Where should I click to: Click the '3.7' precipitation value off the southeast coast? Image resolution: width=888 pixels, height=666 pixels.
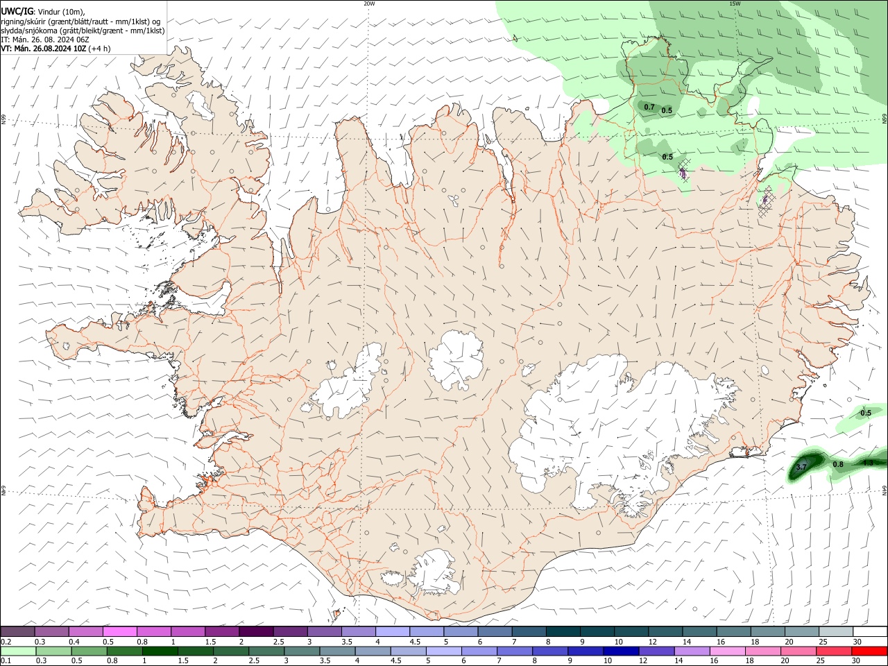(x=801, y=468)
